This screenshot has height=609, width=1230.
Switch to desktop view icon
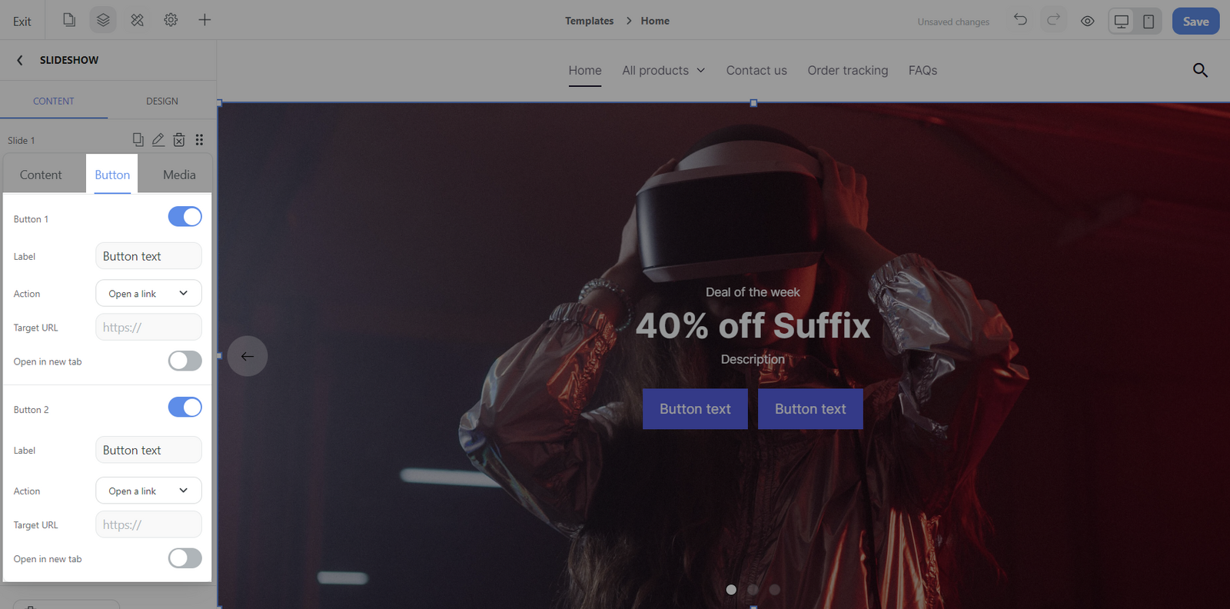tap(1122, 21)
